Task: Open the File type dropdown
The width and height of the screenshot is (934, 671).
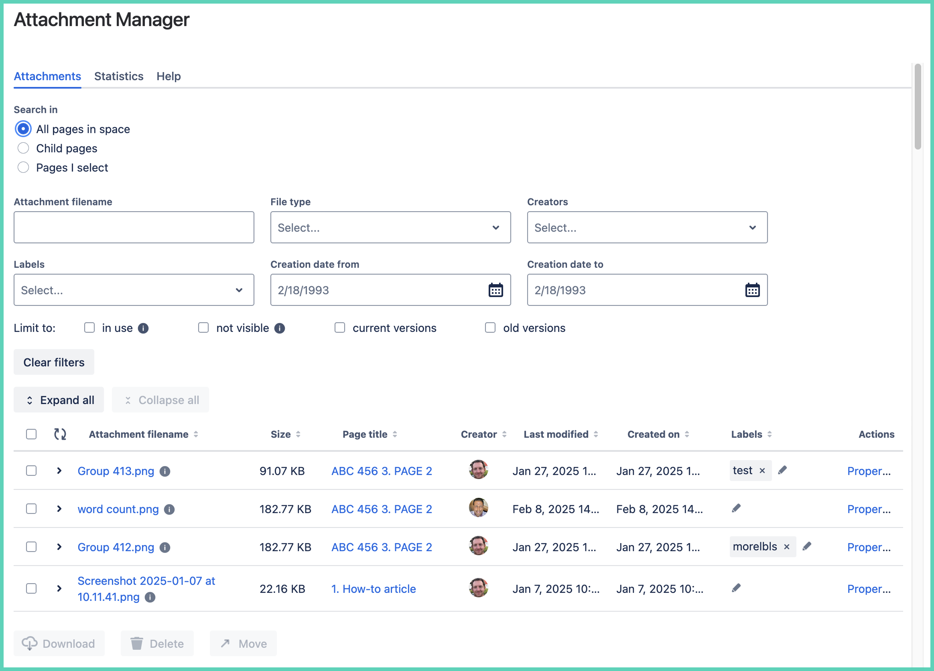Action: tap(390, 228)
